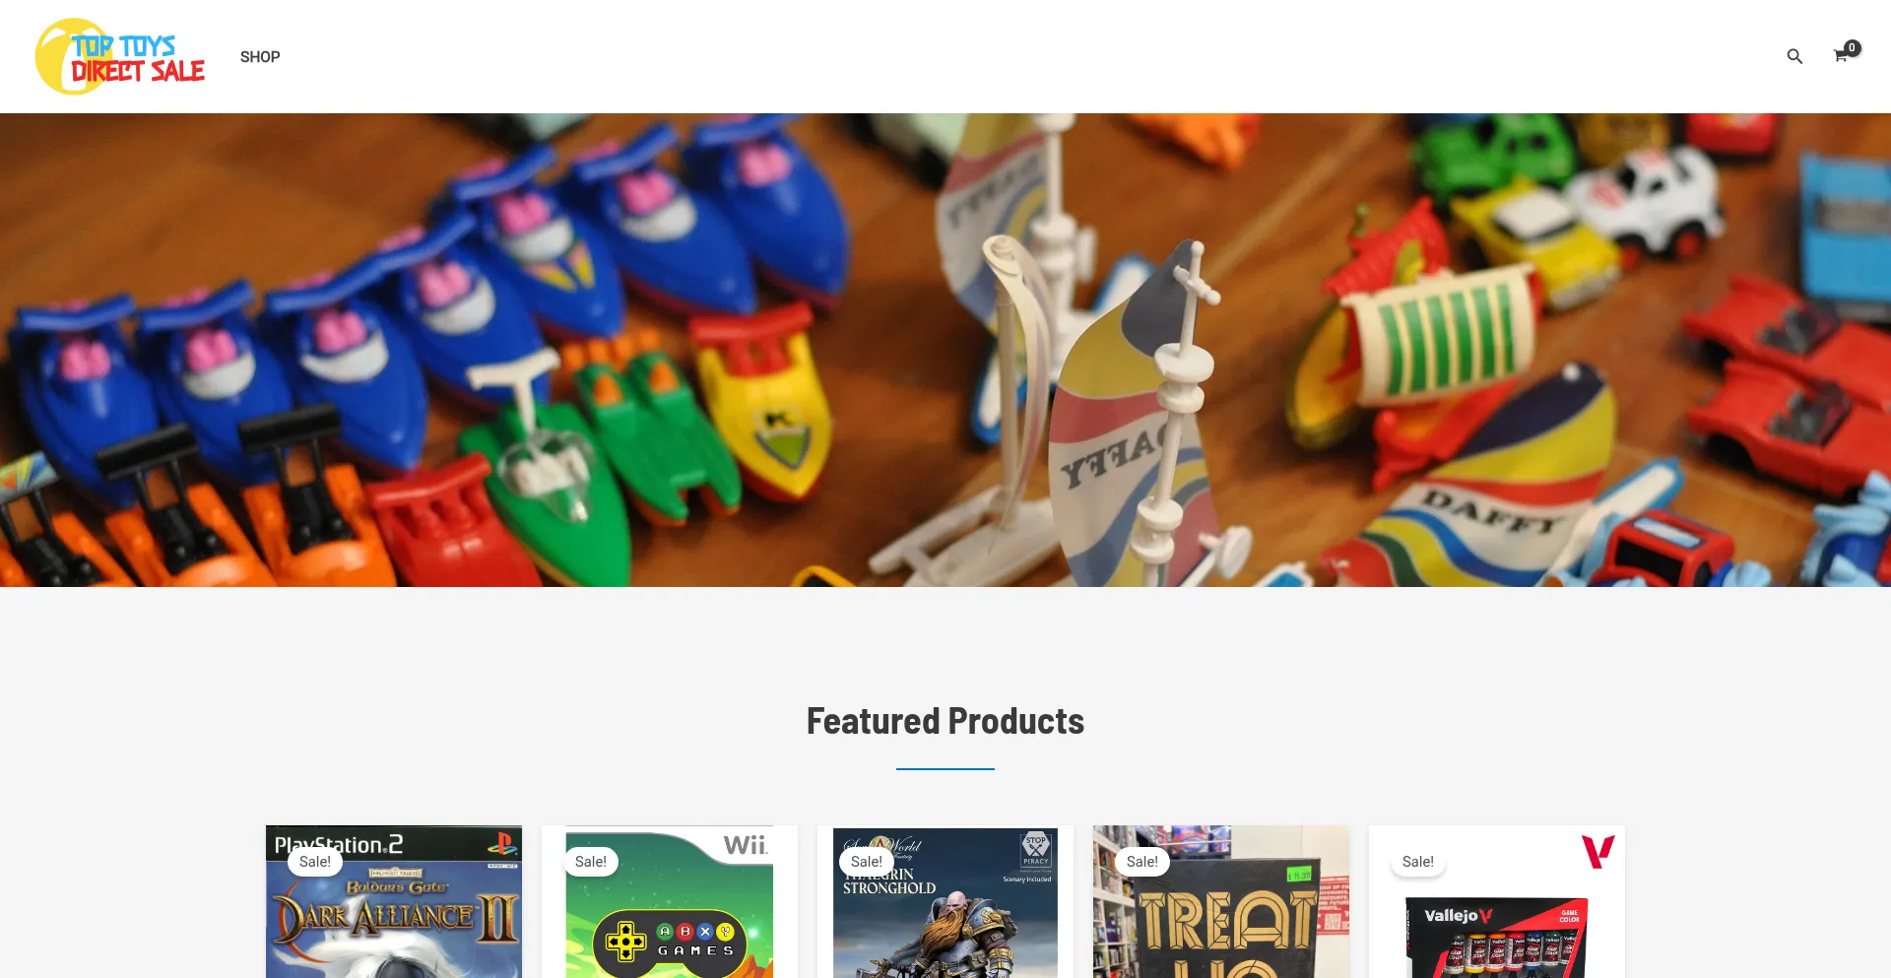Open the SHOP menu item
The height and width of the screenshot is (978, 1891).
(x=260, y=57)
